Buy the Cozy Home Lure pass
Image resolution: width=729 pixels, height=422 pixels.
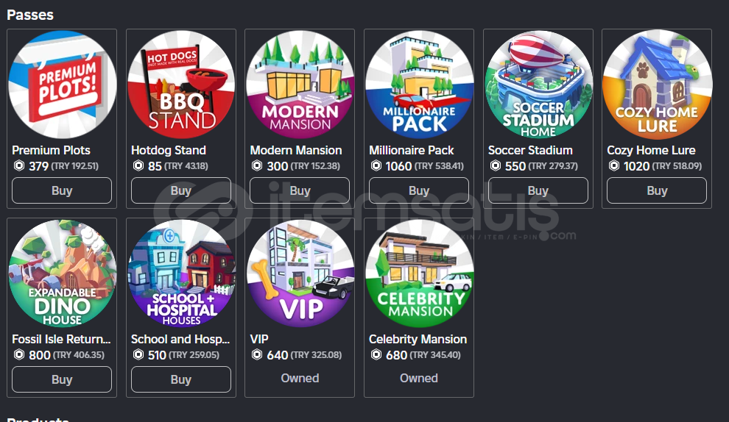(657, 190)
